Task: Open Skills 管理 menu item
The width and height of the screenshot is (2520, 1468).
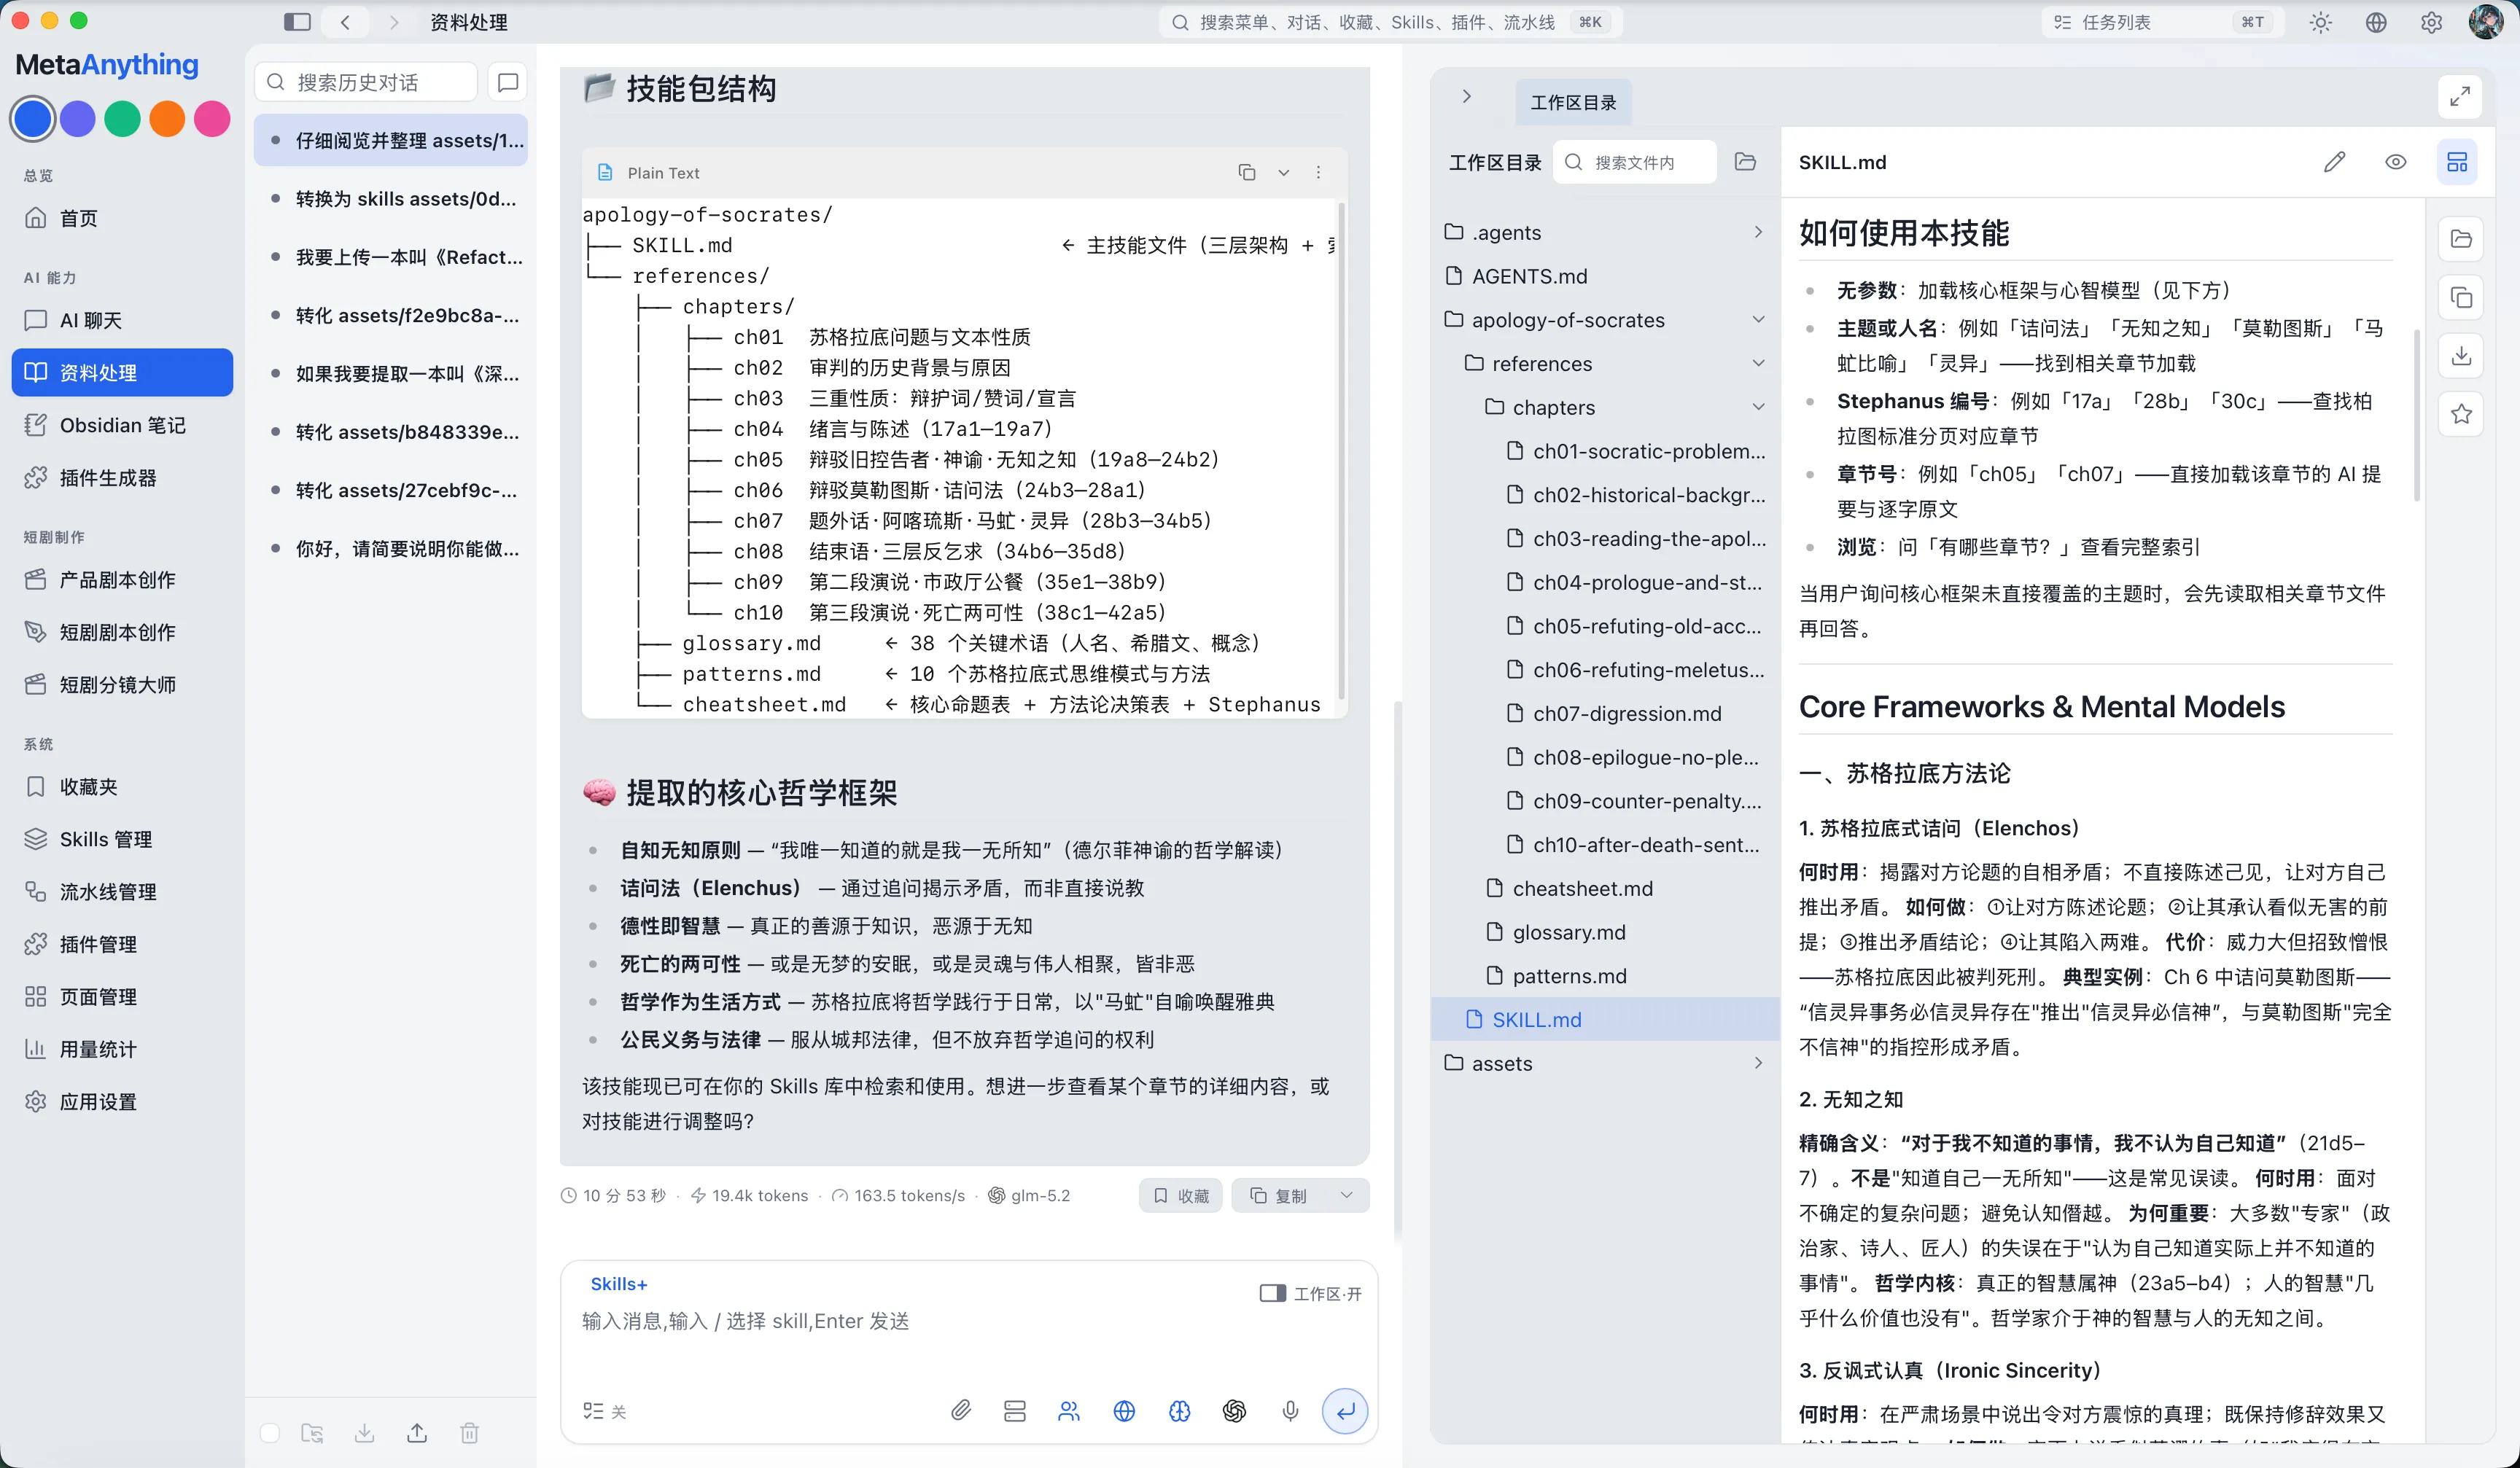Action: coord(122,838)
